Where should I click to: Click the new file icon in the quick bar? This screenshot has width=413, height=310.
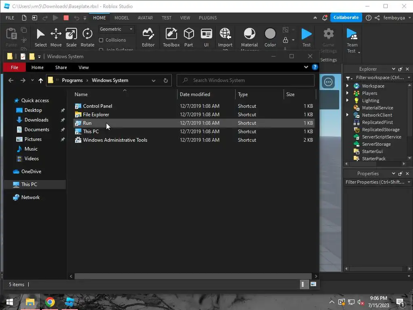[24, 18]
